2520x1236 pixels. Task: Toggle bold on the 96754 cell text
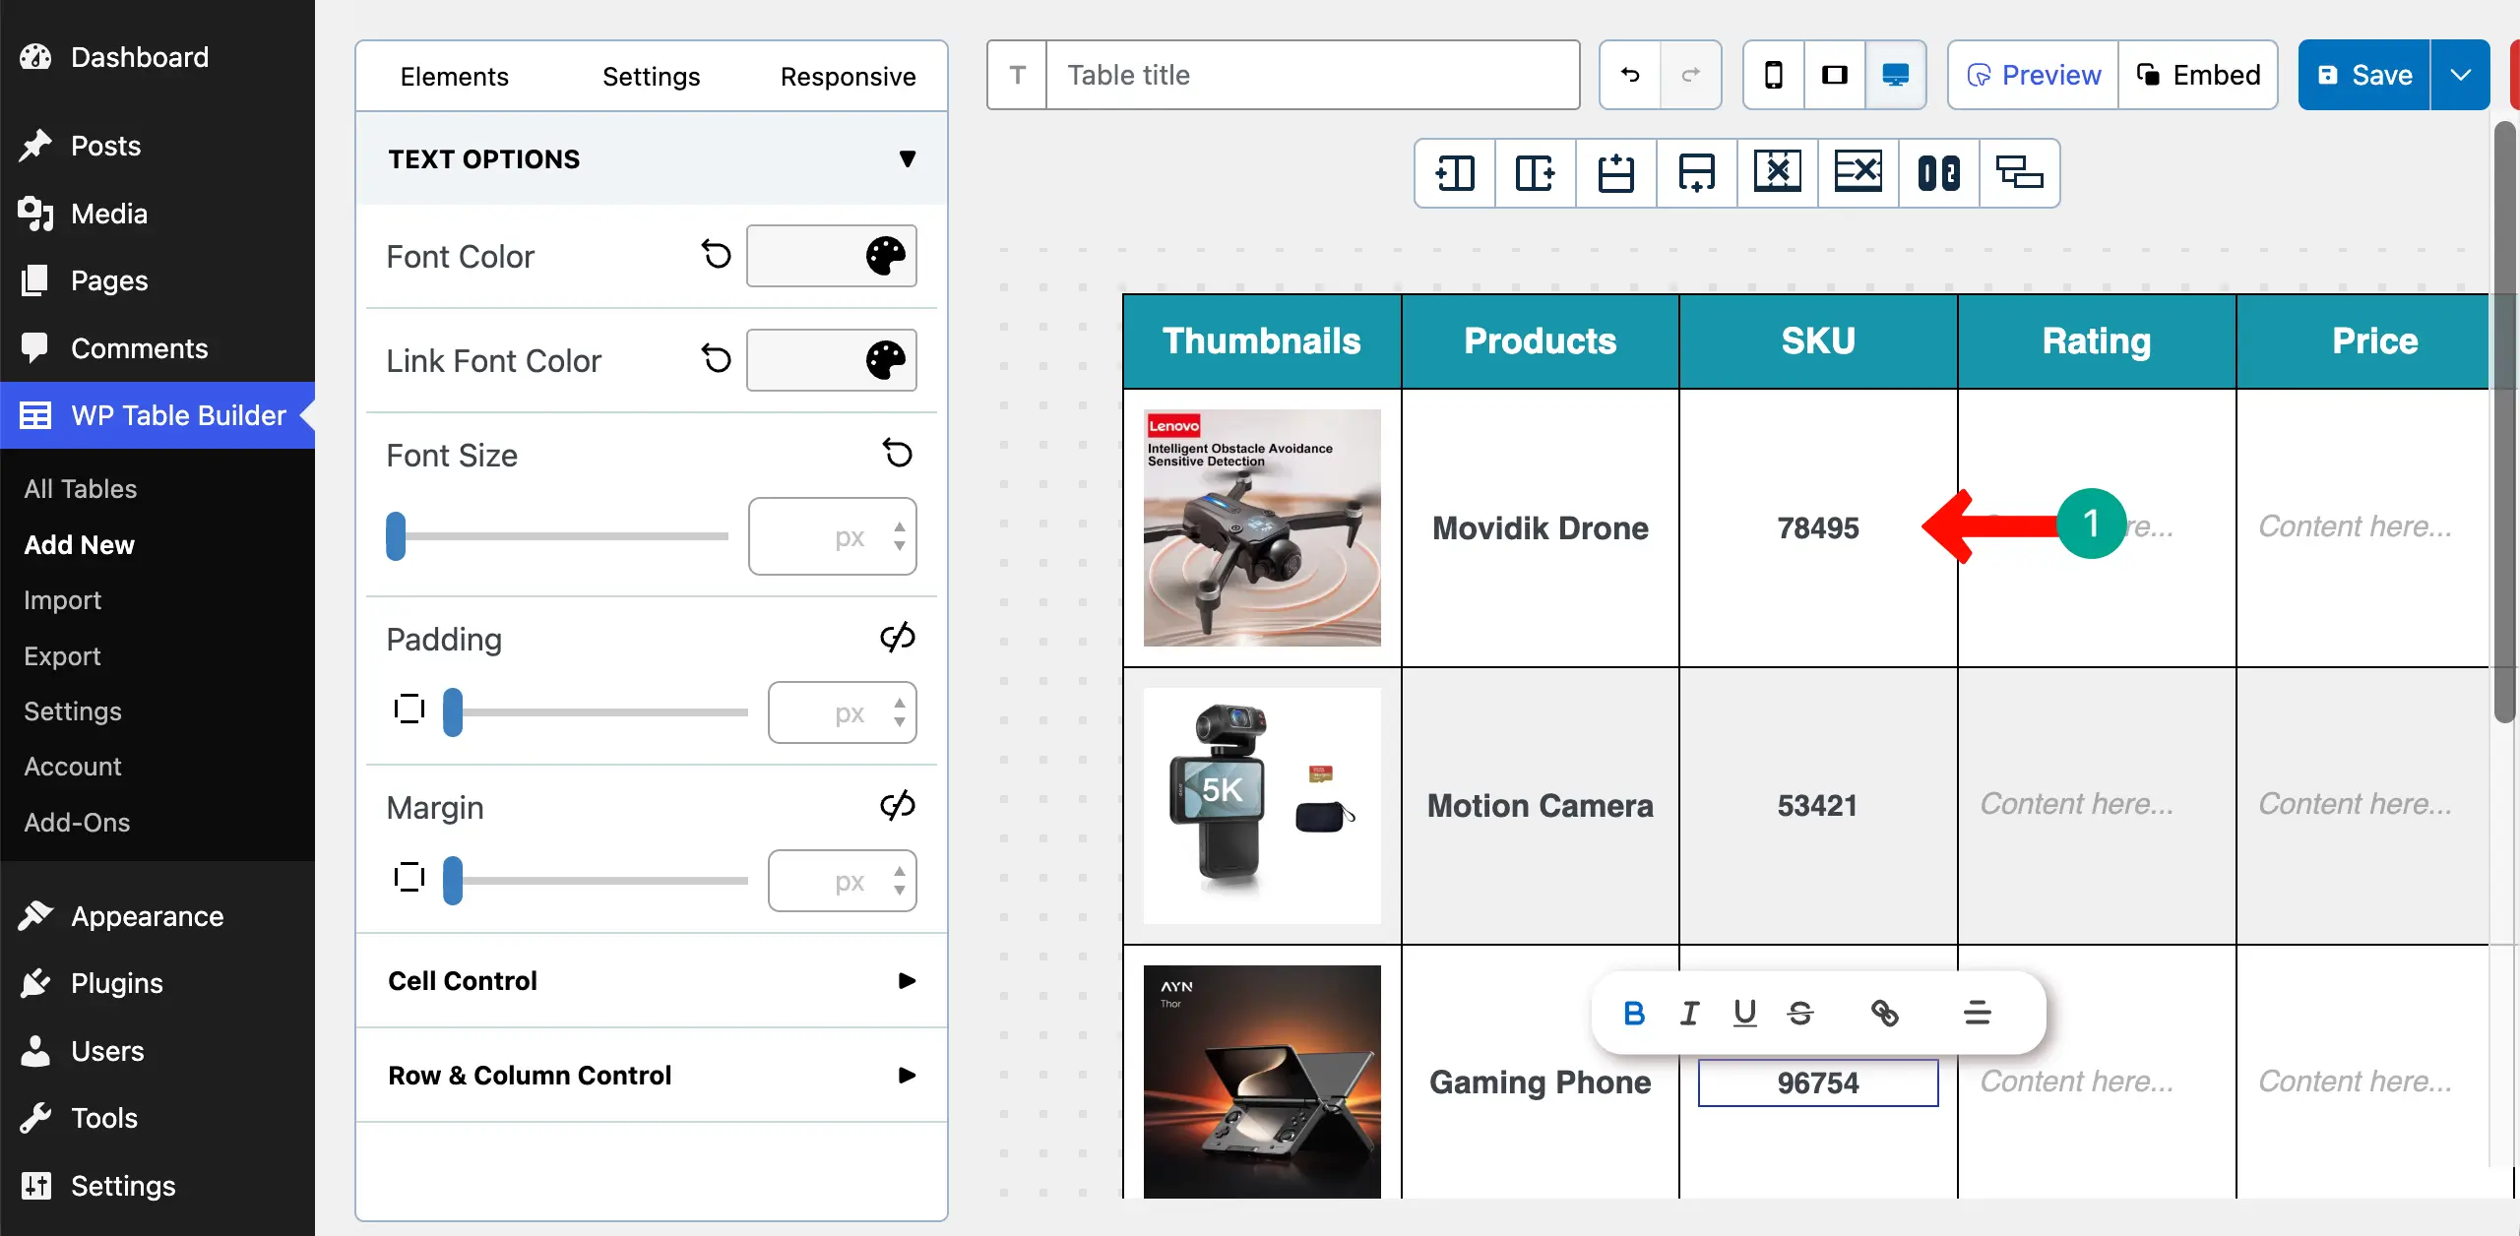coord(1634,1013)
